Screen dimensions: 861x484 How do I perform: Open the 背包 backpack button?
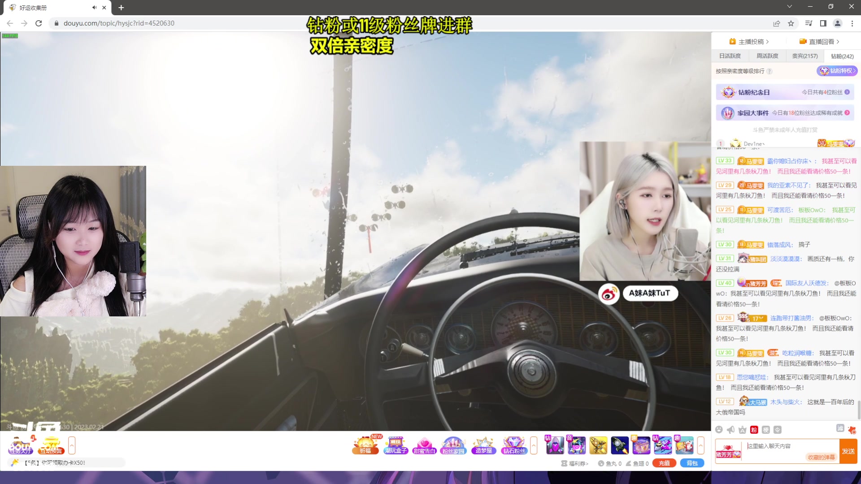click(692, 463)
